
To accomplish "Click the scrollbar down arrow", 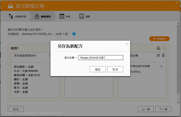I will (x=178, y=102).
